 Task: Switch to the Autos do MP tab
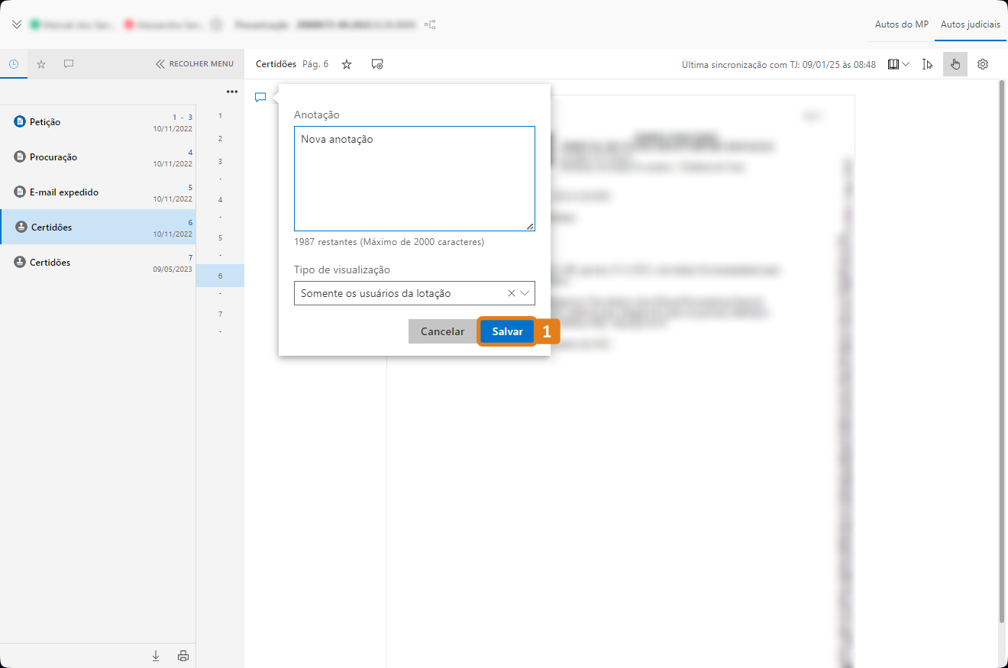[901, 24]
